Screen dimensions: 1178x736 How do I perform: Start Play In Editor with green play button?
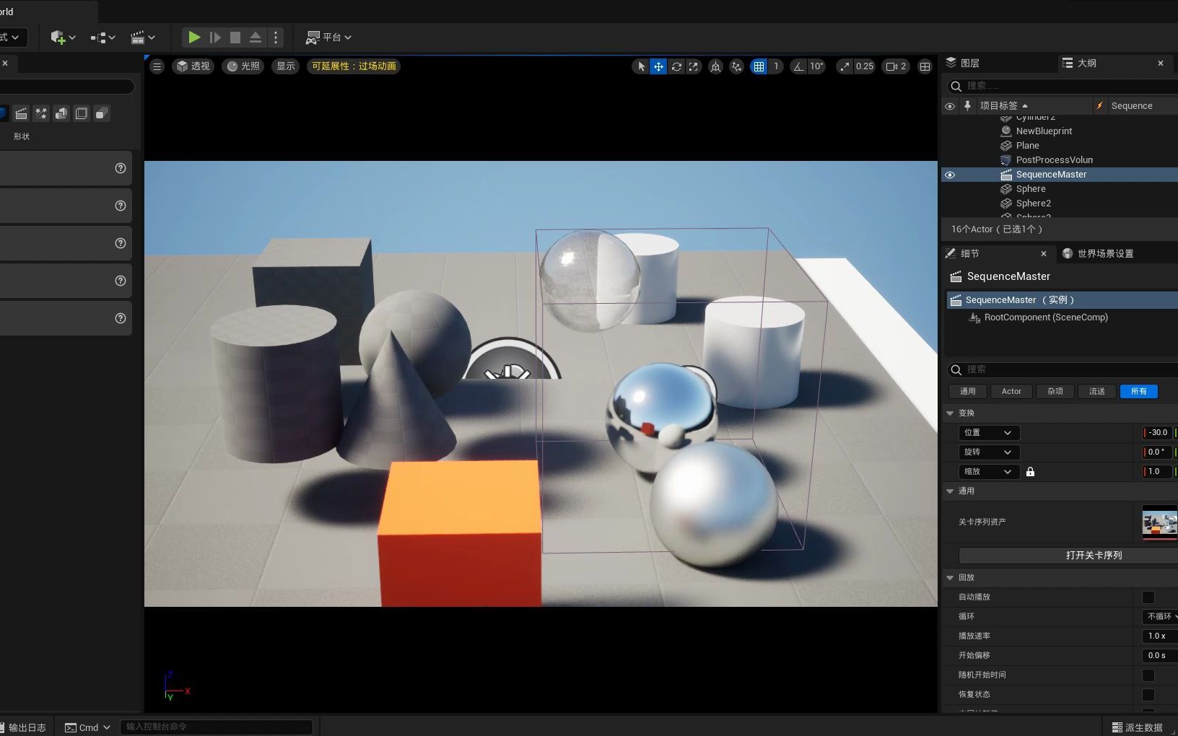pos(193,37)
